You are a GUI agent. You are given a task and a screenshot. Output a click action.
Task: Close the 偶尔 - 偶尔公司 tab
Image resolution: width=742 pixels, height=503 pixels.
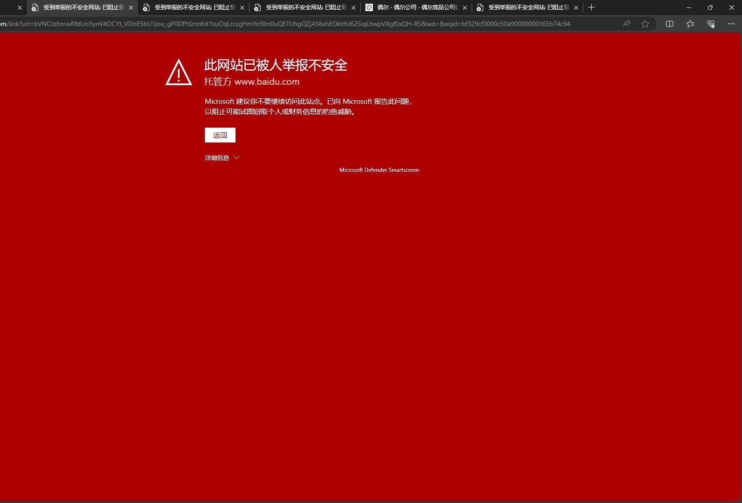(x=465, y=7)
